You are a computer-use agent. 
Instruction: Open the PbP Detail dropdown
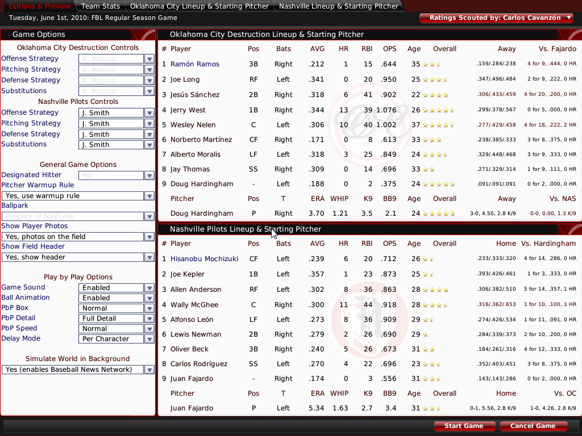coord(149,318)
